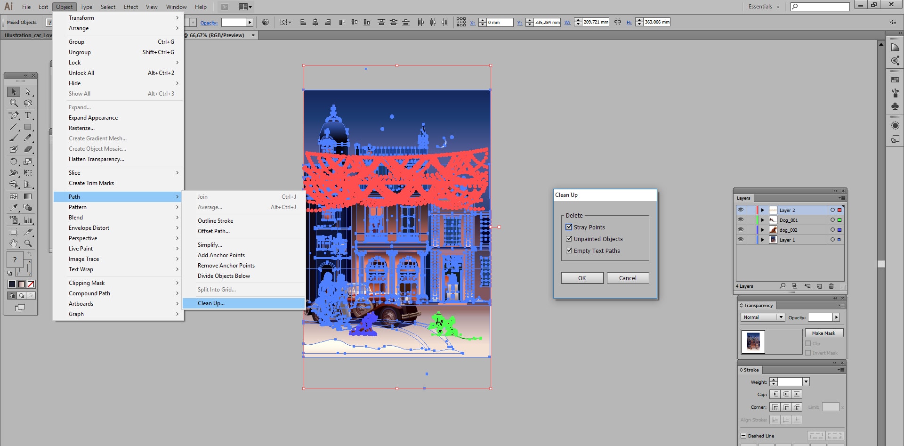Image resolution: width=904 pixels, height=446 pixels.
Task: Click the None color swatch in toolbox
Action: pos(31,284)
